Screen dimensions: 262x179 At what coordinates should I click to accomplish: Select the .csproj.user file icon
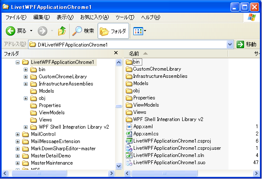coord(129,148)
